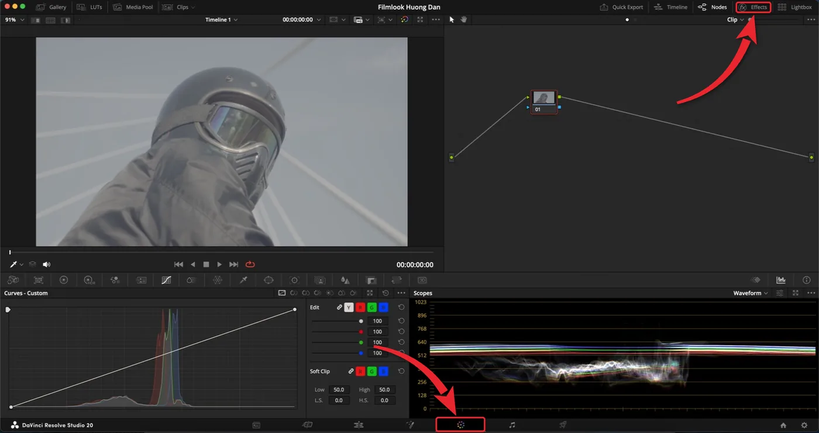Image resolution: width=819 pixels, height=433 pixels.
Task: Switch to the Deliver page
Action: 563,425
